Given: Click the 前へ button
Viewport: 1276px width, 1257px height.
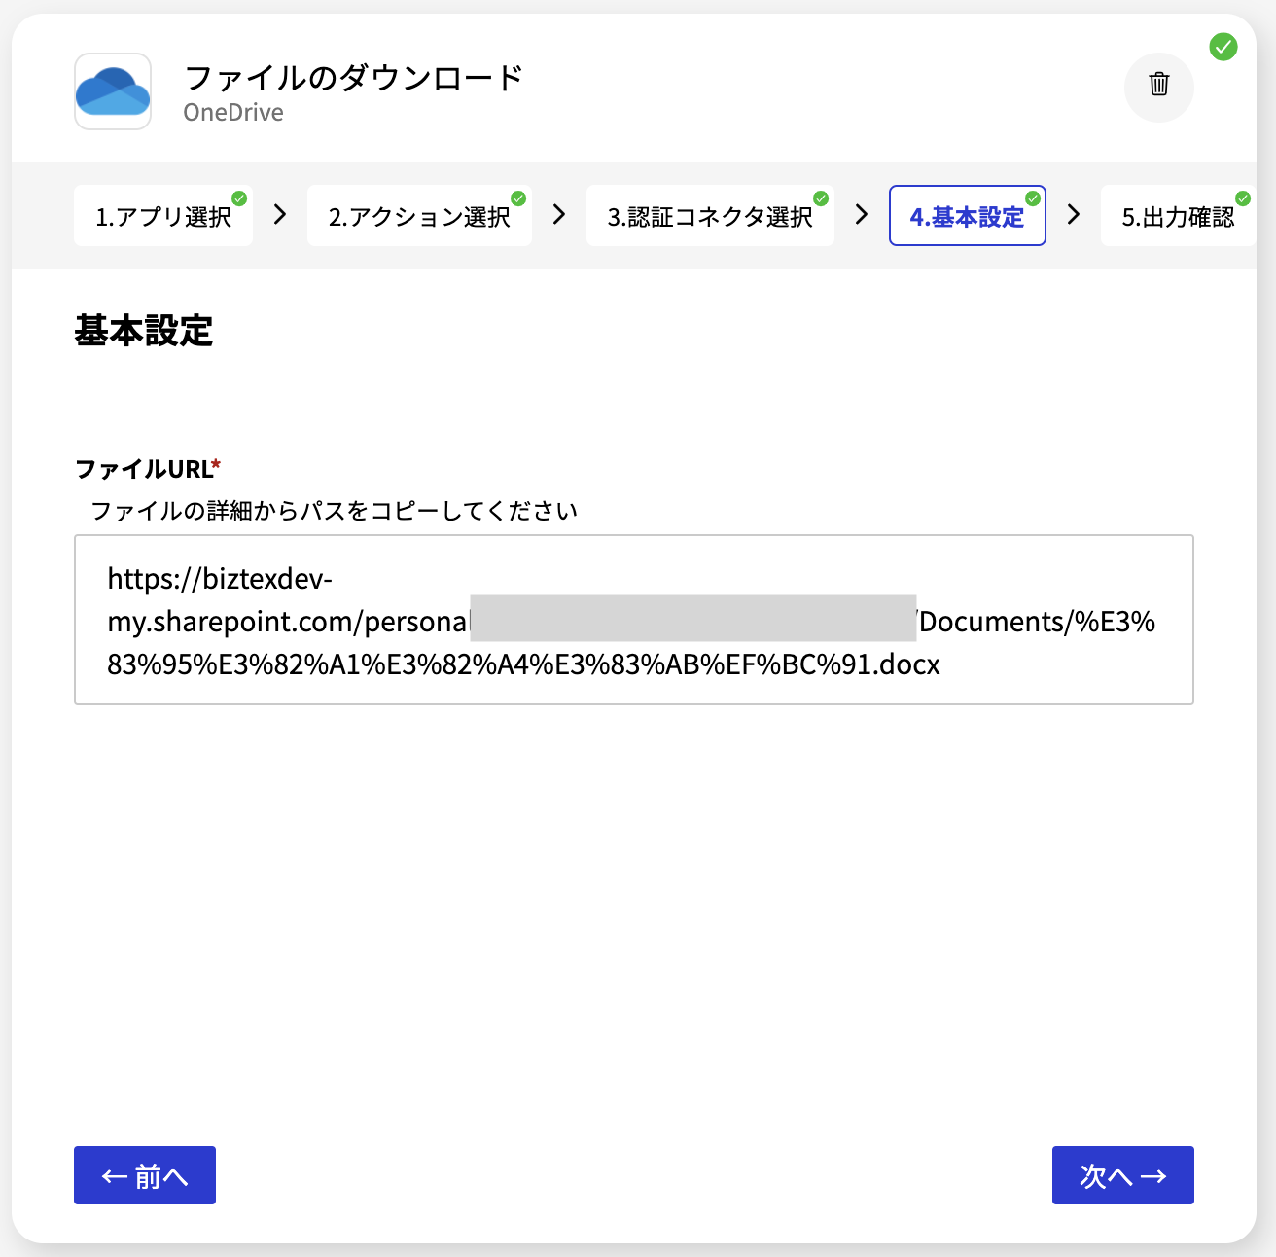Looking at the screenshot, I should click(144, 1175).
